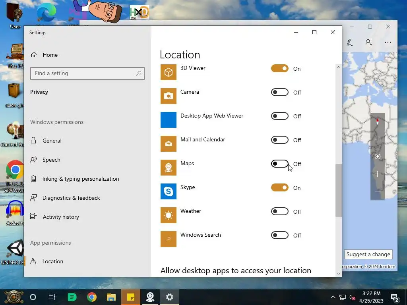Click the Maps app icon in list
This screenshot has width=407, height=305.
[168, 168]
